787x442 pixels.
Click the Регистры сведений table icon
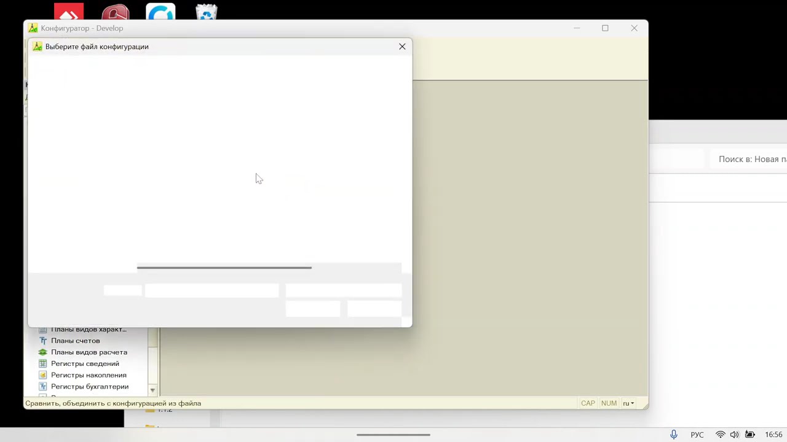point(42,363)
